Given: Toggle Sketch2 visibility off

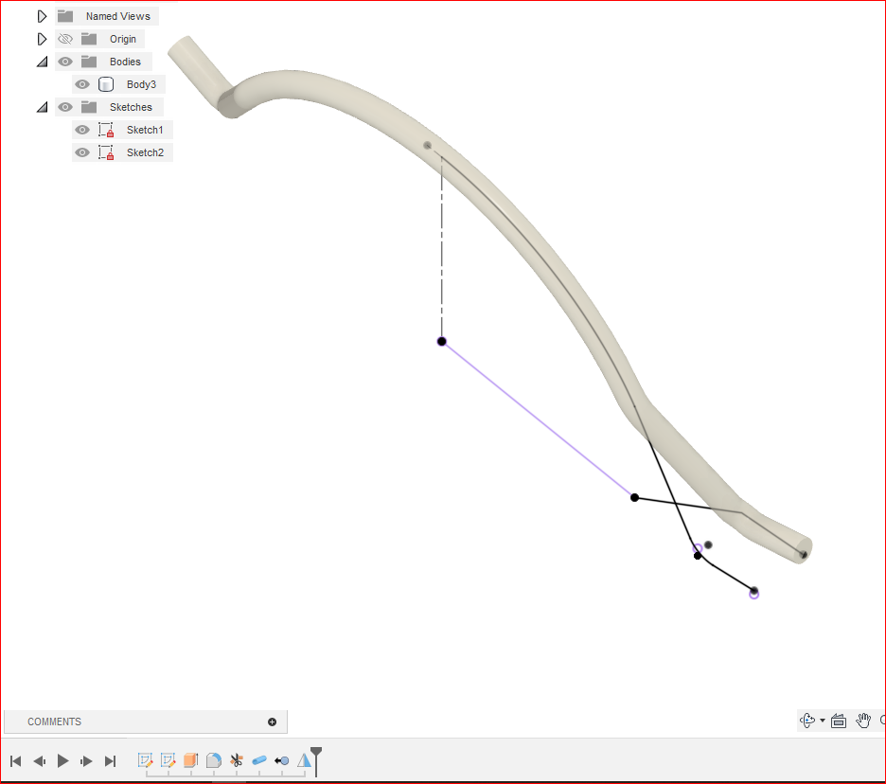Looking at the screenshot, I should [82, 152].
